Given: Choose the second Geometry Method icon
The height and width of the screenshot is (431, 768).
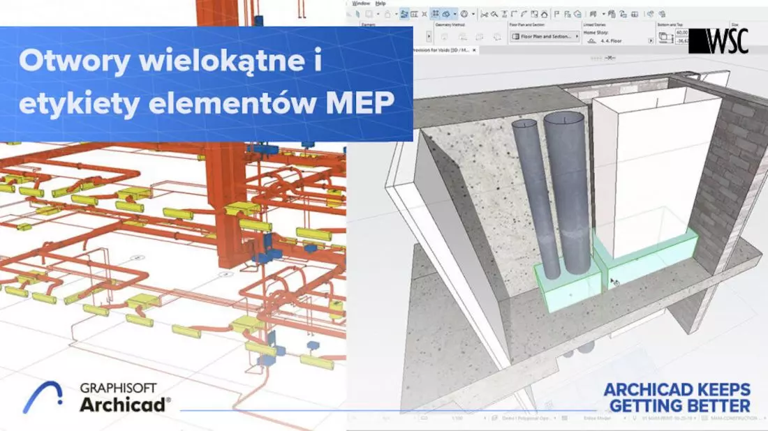Looking at the screenshot, I should 463,37.
